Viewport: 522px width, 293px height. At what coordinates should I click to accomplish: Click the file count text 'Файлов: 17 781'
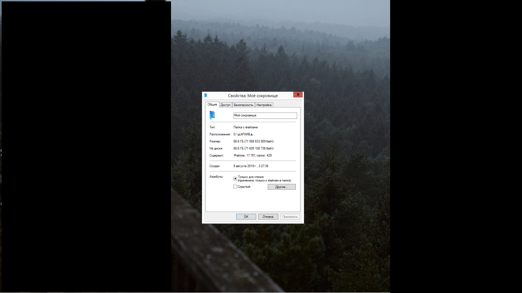click(x=244, y=155)
